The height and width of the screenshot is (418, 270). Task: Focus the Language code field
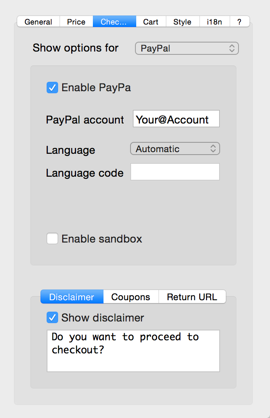[175, 172]
